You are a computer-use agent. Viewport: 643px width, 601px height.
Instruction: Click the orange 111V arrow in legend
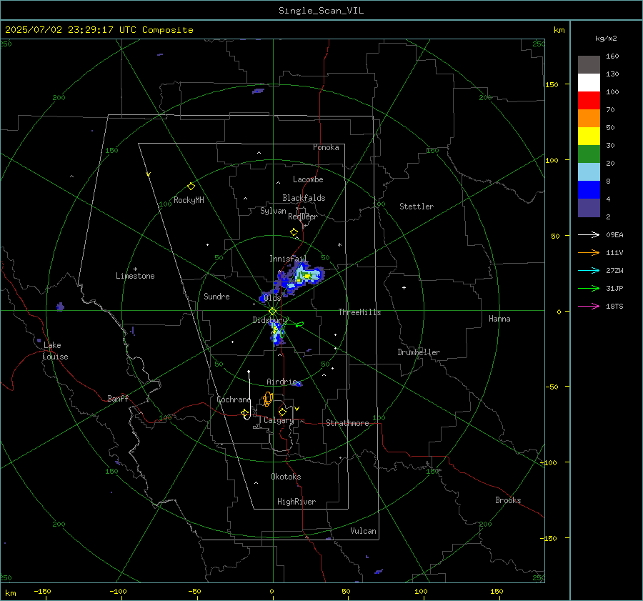(x=589, y=253)
